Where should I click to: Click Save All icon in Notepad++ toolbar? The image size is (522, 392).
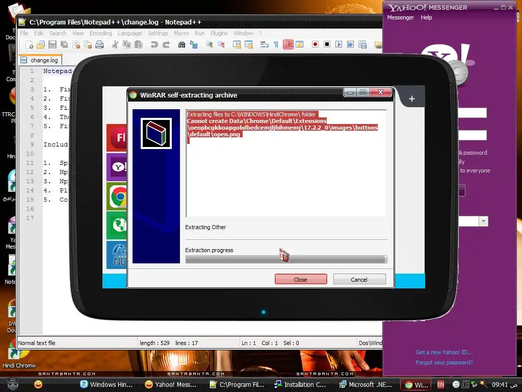64,44
